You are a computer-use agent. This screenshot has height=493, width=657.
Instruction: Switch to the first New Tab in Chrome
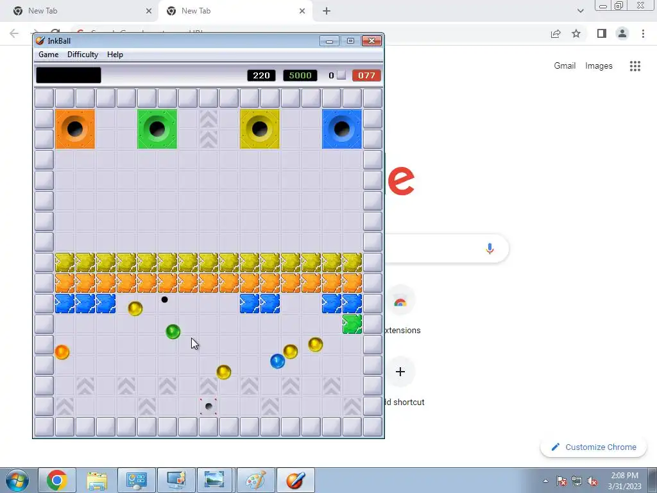click(80, 11)
